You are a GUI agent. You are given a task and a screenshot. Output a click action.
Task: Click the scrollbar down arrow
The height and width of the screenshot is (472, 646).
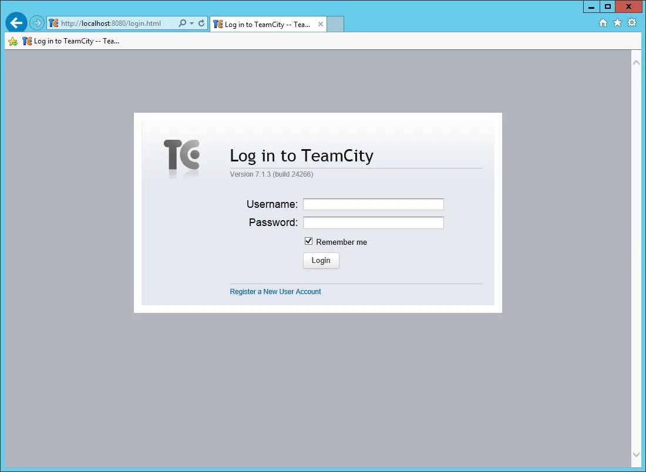click(x=636, y=455)
